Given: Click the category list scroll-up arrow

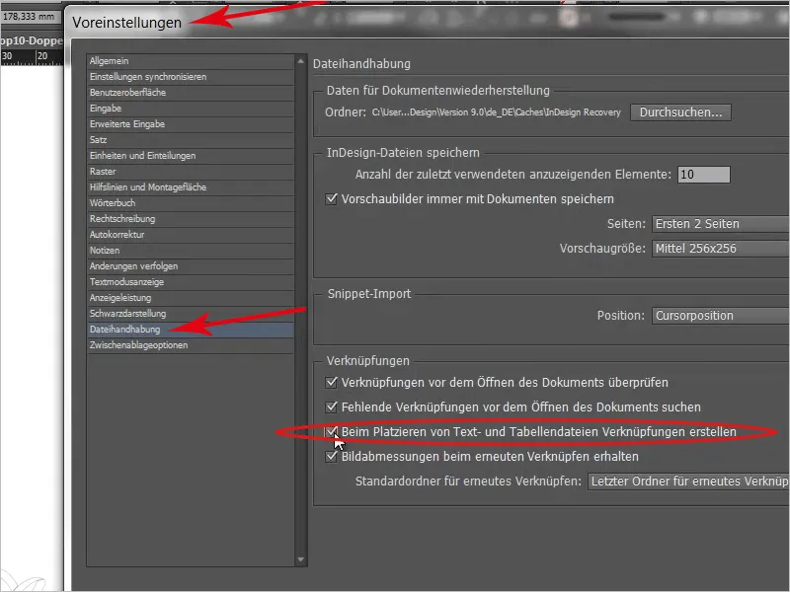Looking at the screenshot, I should pos(301,61).
